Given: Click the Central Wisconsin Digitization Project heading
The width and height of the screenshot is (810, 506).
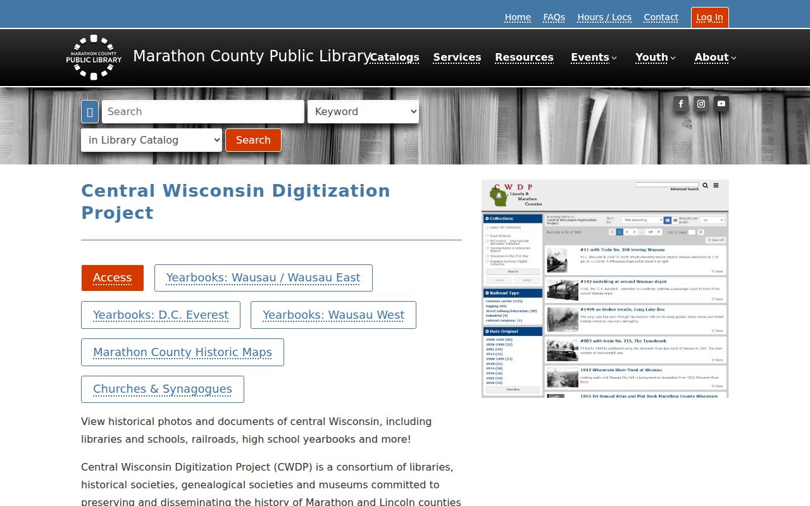Looking at the screenshot, I should (x=235, y=202).
